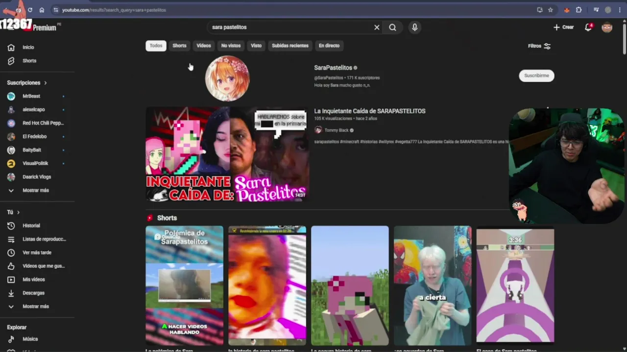627x352 pixels.
Task: Expand Tú section chevron
Action: pyautogui.click(x=19, y=212)
